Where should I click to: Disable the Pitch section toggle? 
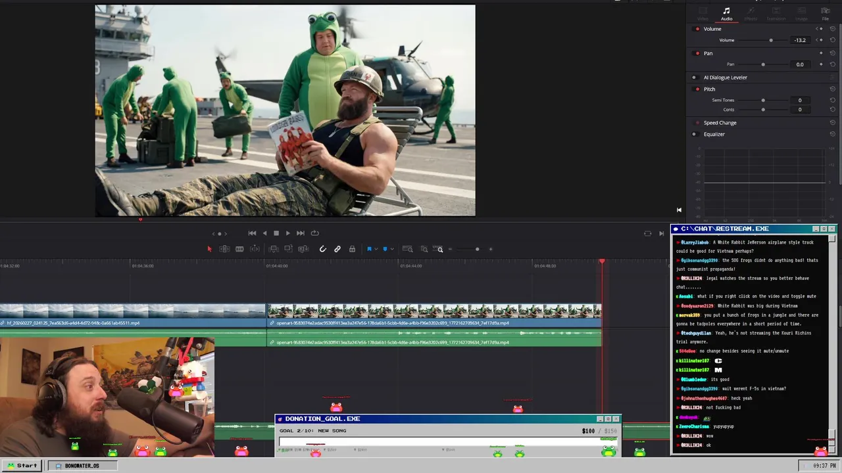coord(697,89)
